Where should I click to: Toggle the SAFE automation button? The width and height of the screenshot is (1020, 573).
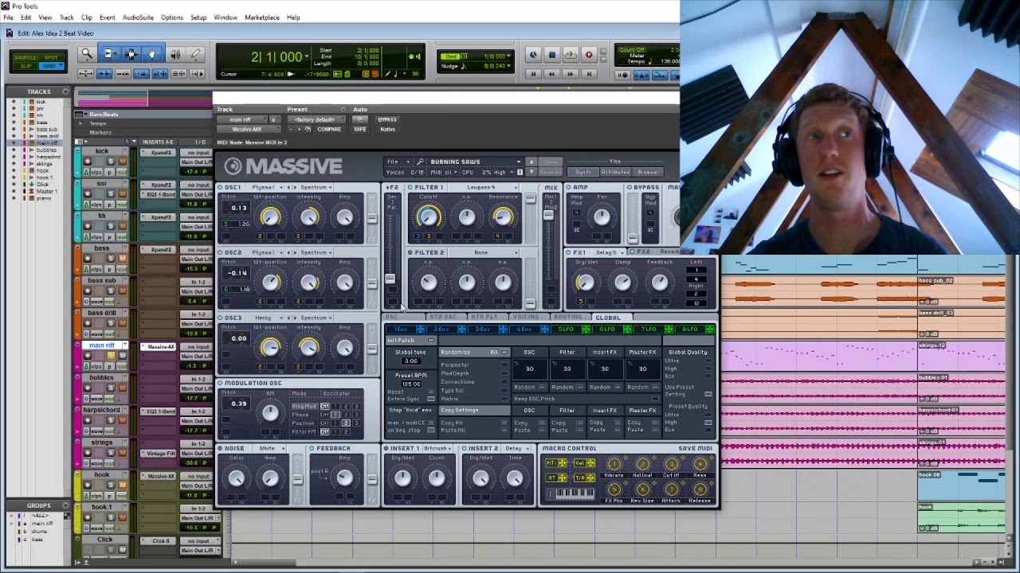tap(360, 129)
